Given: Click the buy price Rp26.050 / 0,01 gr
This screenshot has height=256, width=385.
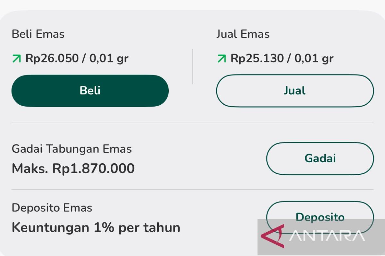Looking at the screenshot, I should (x=77, y=59).
